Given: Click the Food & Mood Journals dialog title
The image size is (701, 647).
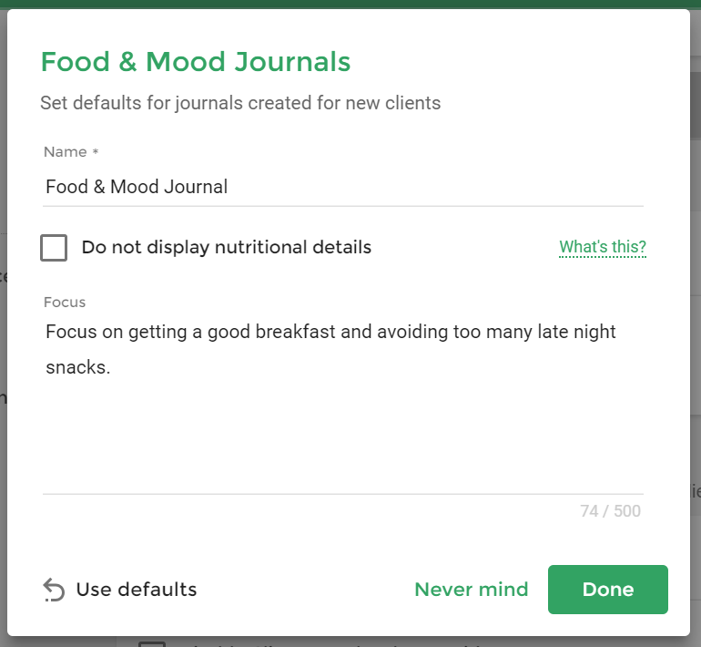Looking at the screenshot, I should coord(196,62).
